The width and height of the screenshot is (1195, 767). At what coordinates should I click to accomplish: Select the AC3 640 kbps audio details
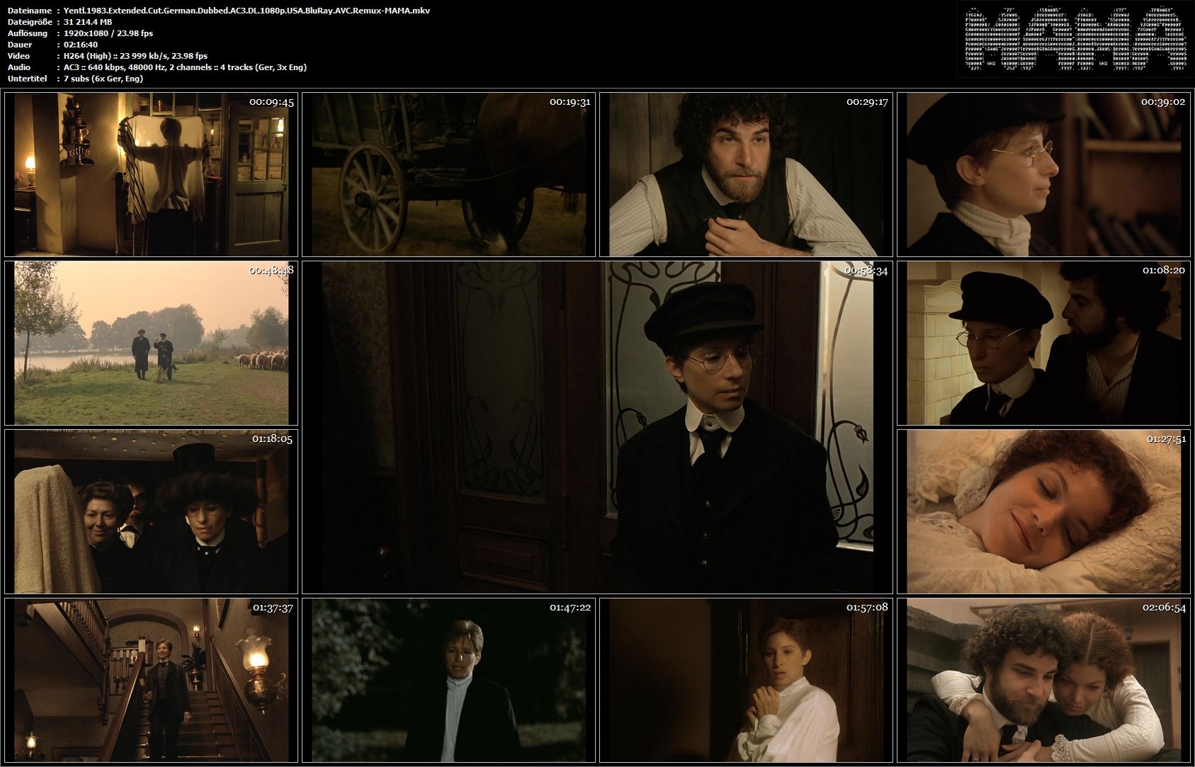click(185, 67)
